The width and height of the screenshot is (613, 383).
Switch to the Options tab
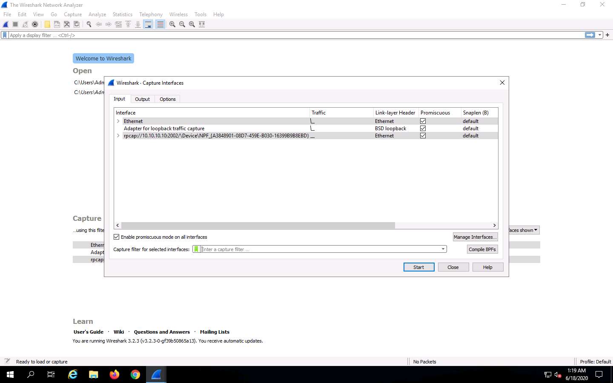coord(167,99)
